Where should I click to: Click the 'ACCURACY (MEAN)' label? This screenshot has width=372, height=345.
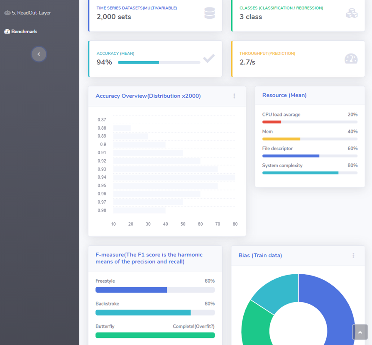(x=115, y=54)
